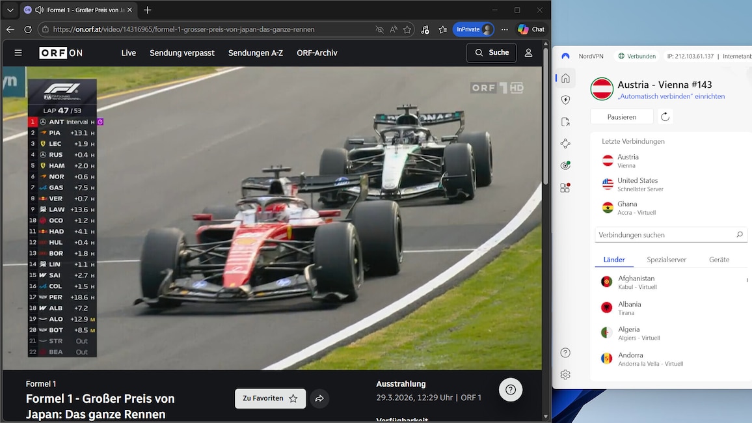The height and width of the screenshot is (423, 752).
Task: Open the read aloud icon
Action: click(394, 29)
